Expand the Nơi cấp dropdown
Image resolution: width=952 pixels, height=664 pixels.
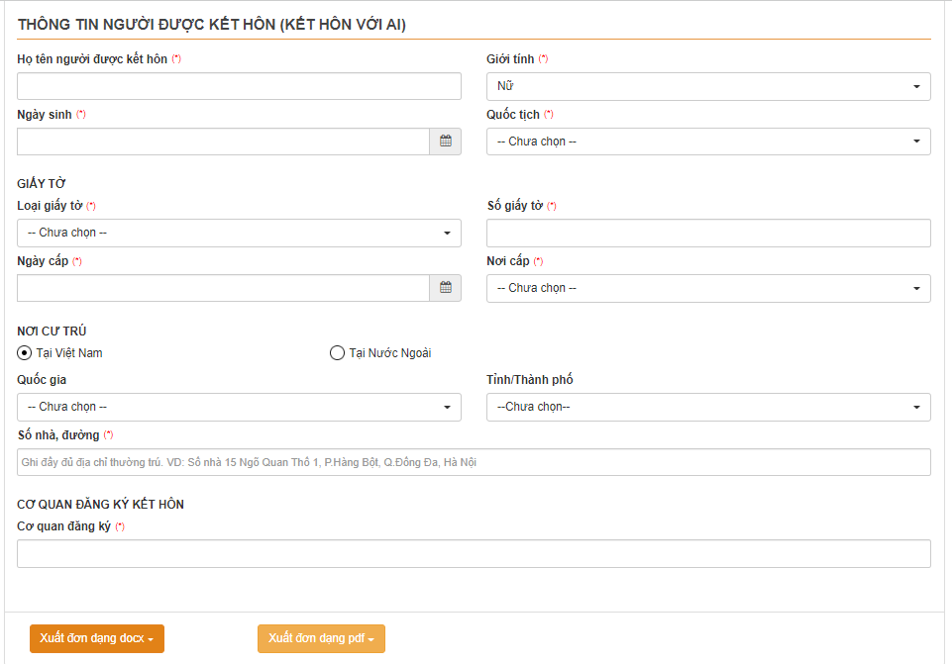click(707, 288)
